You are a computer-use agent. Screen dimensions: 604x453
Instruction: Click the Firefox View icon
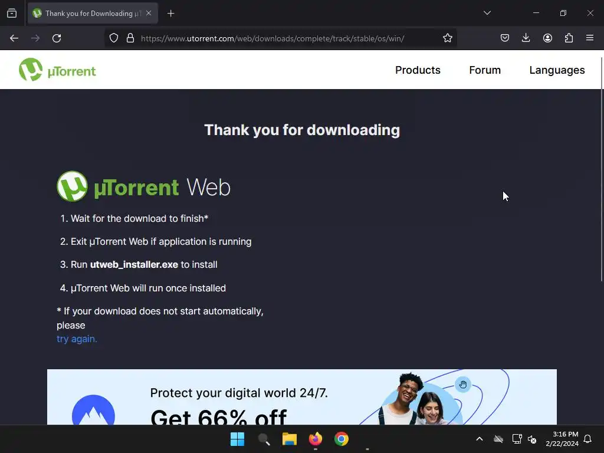[12, 14]
